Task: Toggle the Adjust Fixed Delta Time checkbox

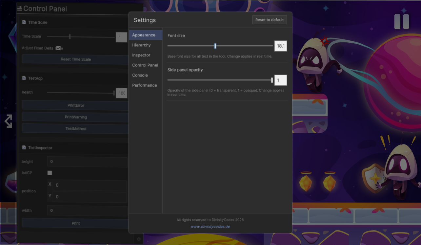Action: [58, 48]
